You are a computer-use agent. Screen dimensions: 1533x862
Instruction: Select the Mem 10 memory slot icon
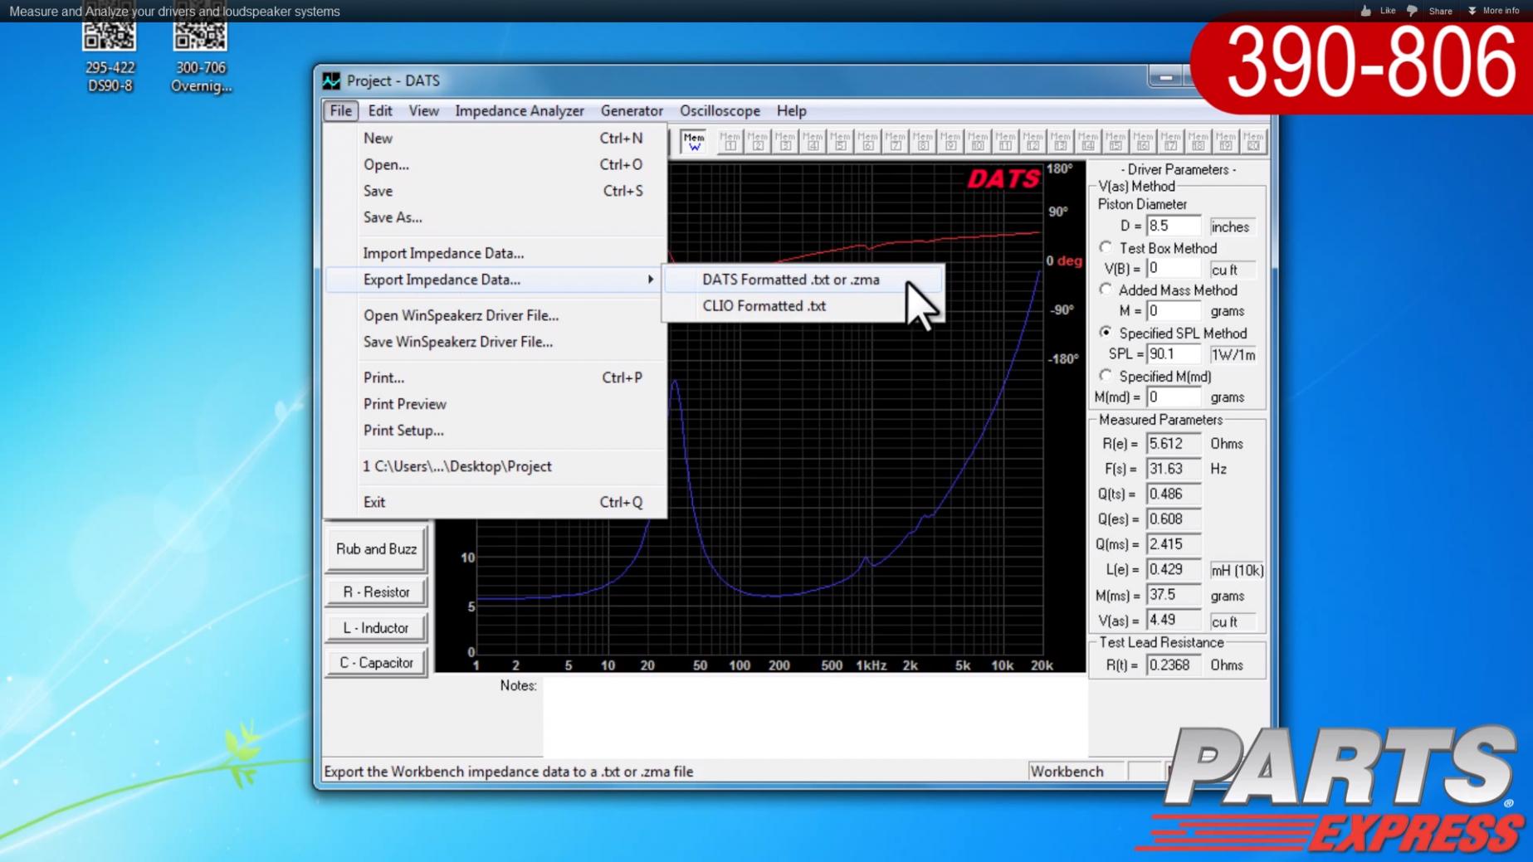pos(978,142)
